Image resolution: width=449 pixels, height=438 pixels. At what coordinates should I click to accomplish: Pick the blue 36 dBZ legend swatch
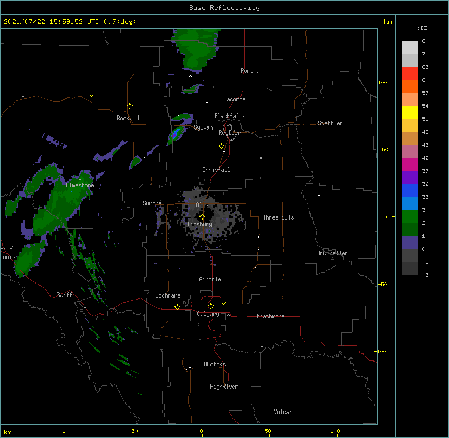(409, 190)
